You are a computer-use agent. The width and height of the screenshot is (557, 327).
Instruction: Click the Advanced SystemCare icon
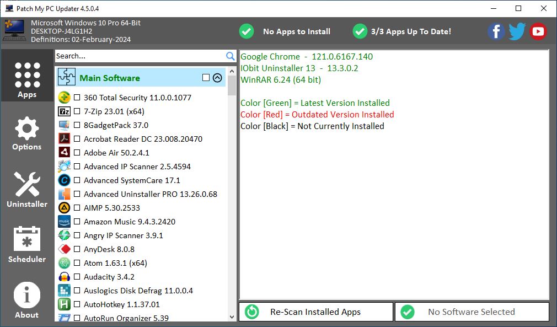pyautogui.click(x=65, y=180)
